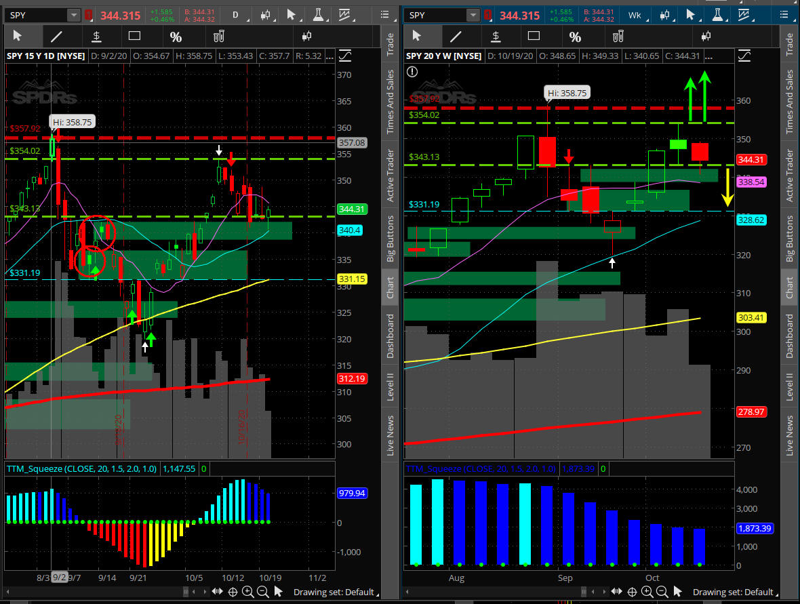
Task: Select the price level tool in left toolbar
Action: pyautogui.click(x=96, y=36)
